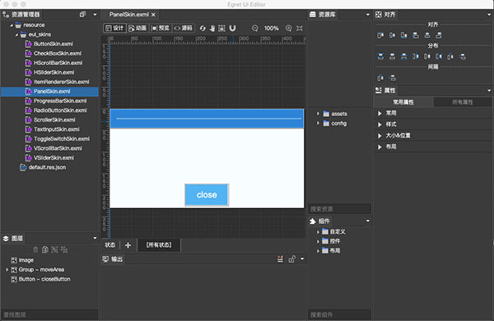Click the third icon in the 对齐 row

404,35
